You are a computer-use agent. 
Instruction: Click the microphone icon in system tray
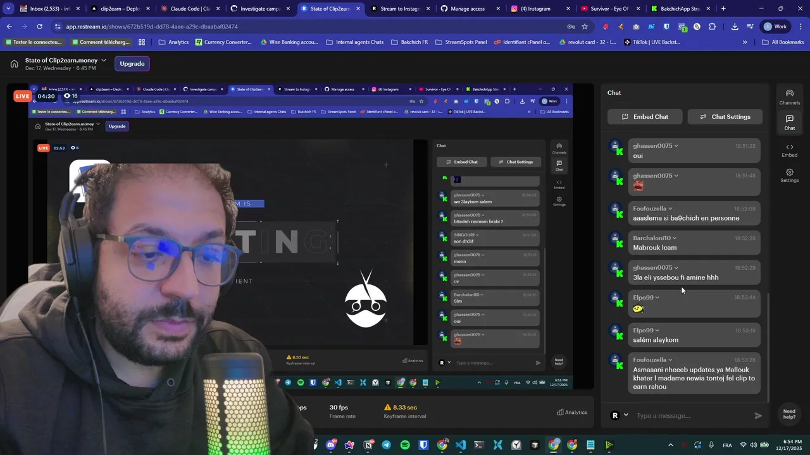click(x=711, y=445)
